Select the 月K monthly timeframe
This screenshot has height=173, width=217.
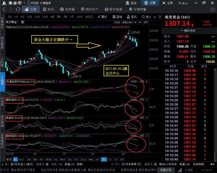(65, 17)
